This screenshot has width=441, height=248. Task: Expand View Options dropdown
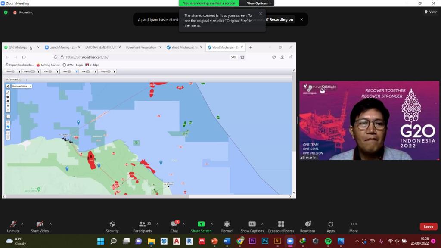tap(259, 3)
